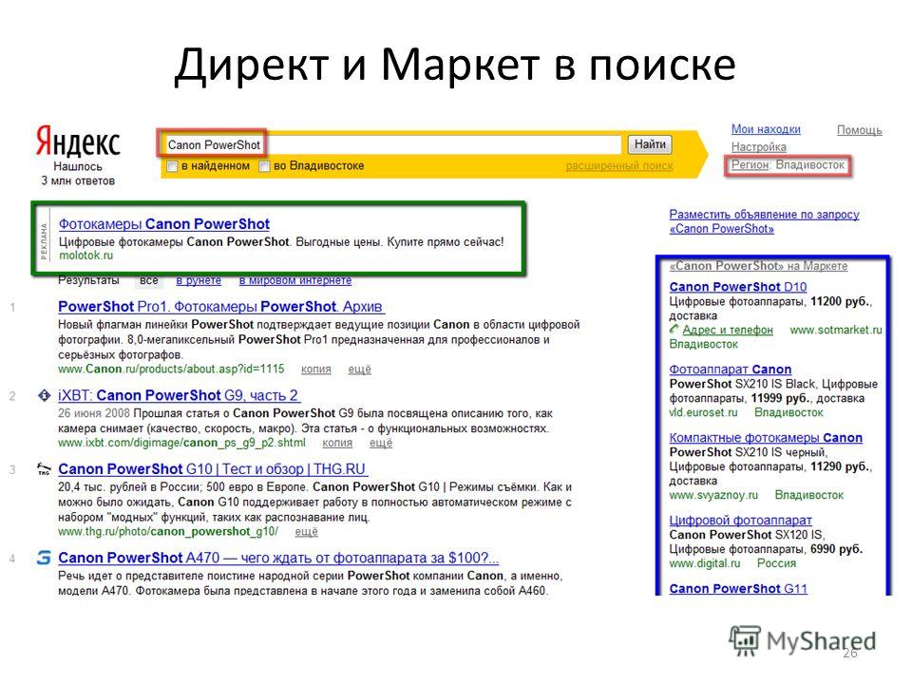Click 'ещё' under the Canon.ru result
Image resolution: width=912 pixels, height=684 pixels.
pyautogui.click(x=359, y=370)
